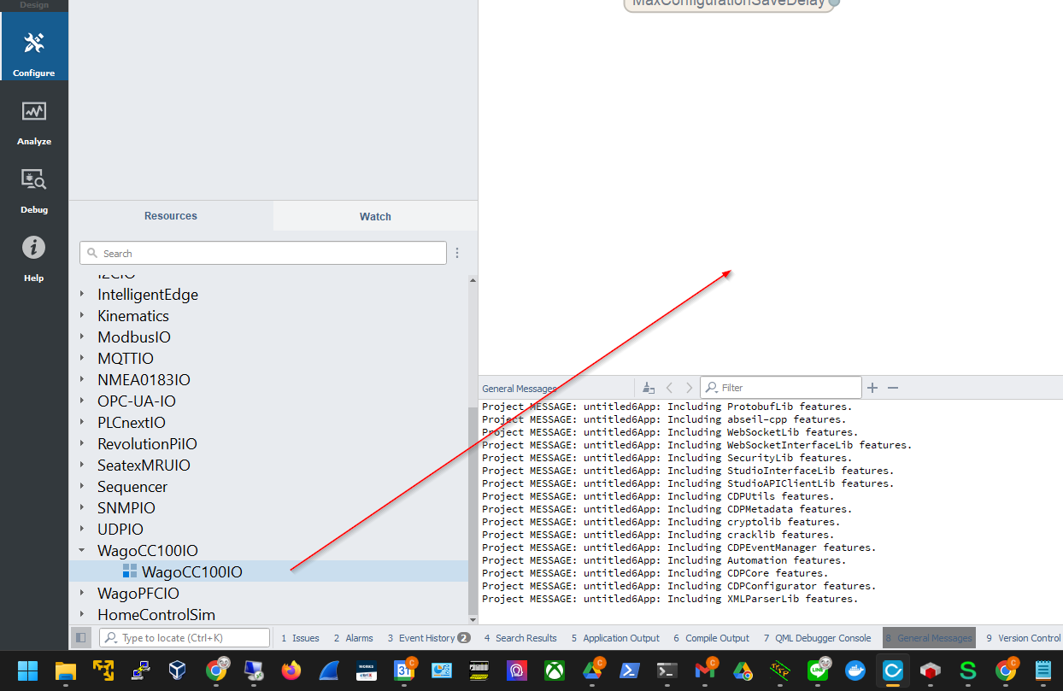Open the QML Debugger Console pane
The image size is (1063, 691).
click(x=817, y=638)
